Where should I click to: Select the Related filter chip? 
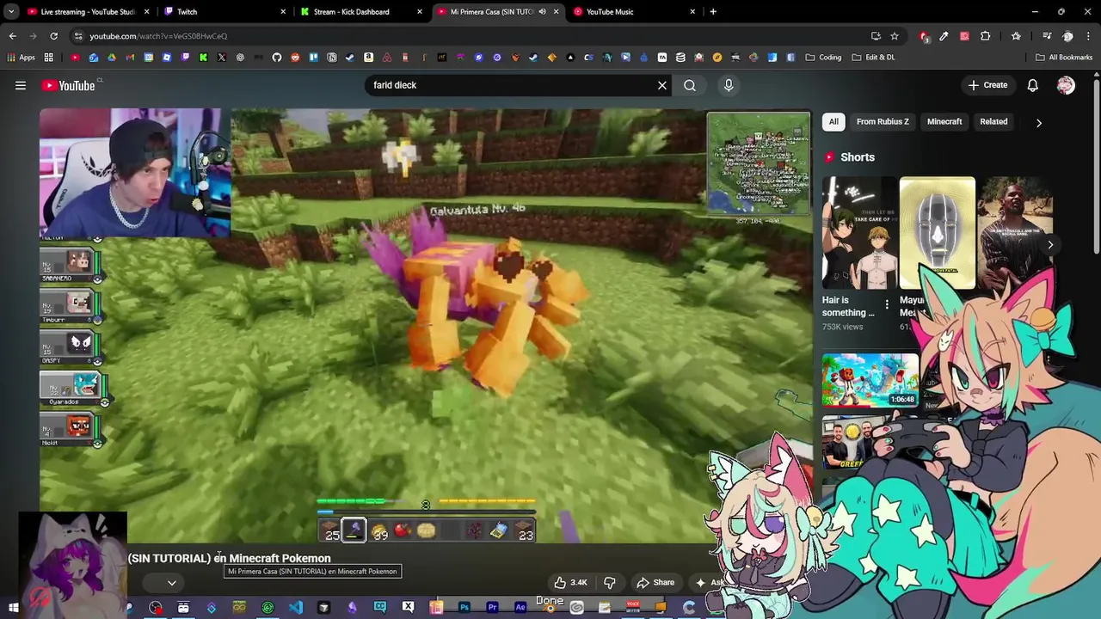pyautogui.click(x=993, y=121)
